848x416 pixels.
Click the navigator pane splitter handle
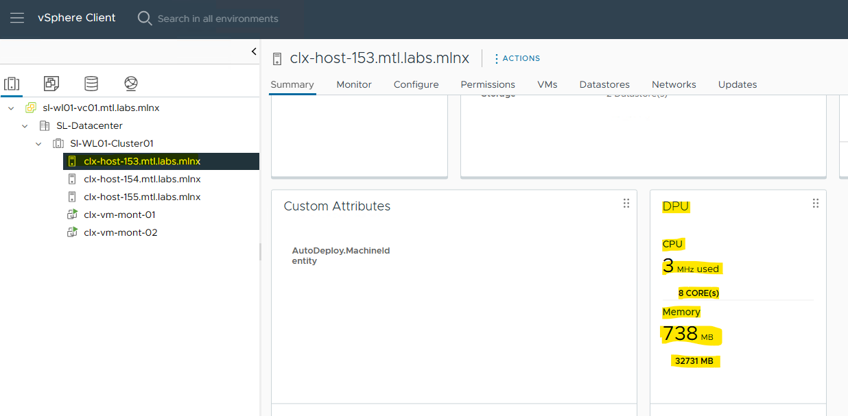[260, 252]
